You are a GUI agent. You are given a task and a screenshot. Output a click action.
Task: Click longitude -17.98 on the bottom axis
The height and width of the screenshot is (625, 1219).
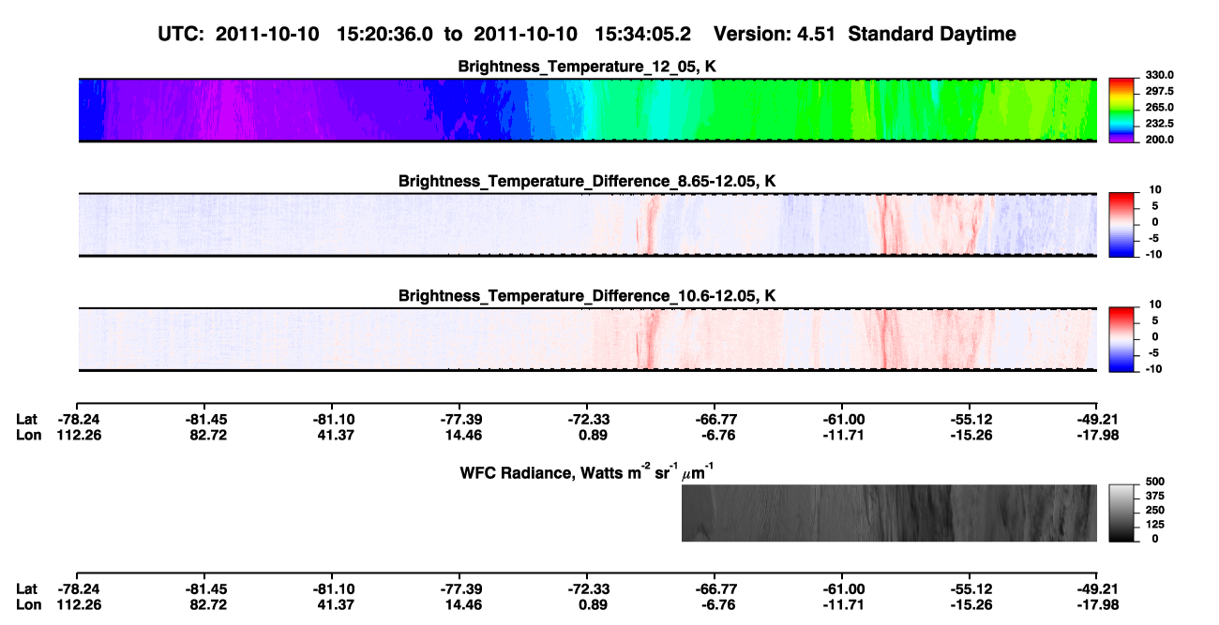(1097, 603)
